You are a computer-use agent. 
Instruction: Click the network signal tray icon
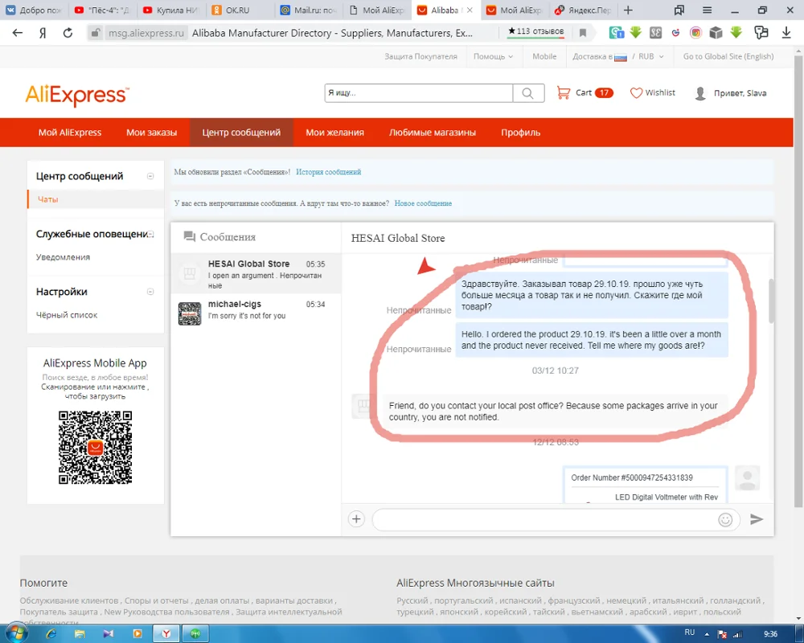[737, 634]
